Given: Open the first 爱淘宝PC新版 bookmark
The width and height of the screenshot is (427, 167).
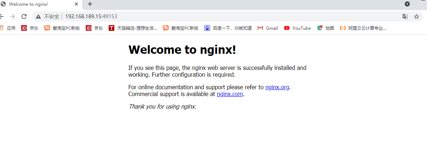Looking at the screenshot, I should tap(62, 28).
